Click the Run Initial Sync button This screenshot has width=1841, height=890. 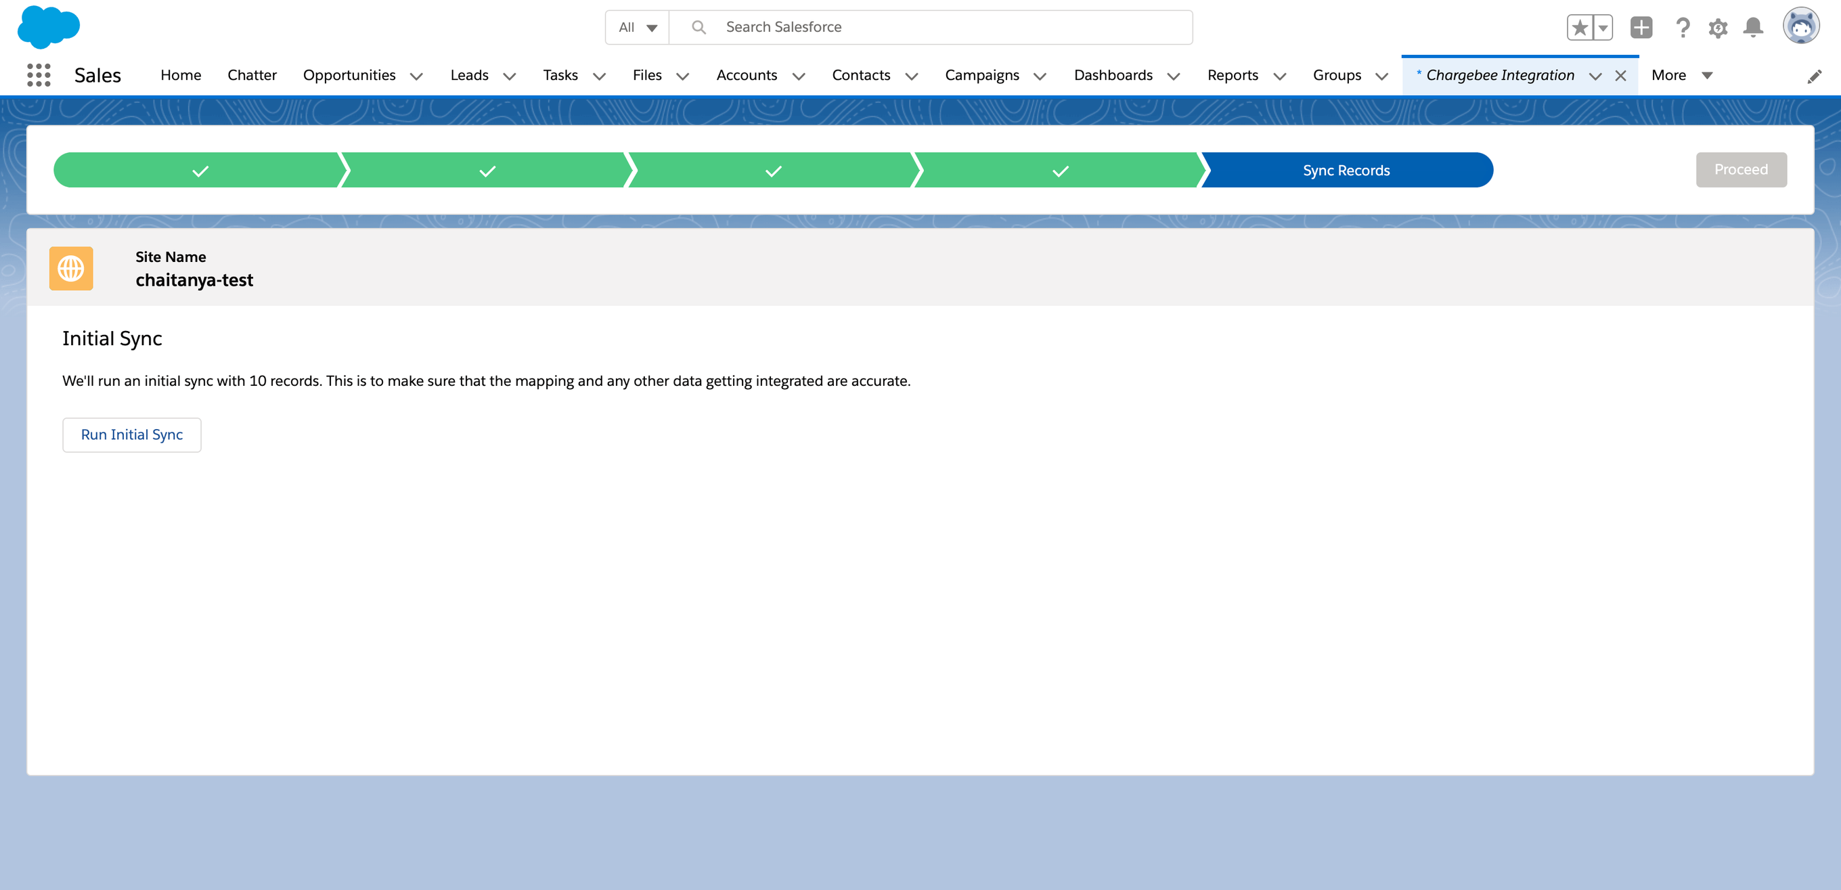click(131, 435)
